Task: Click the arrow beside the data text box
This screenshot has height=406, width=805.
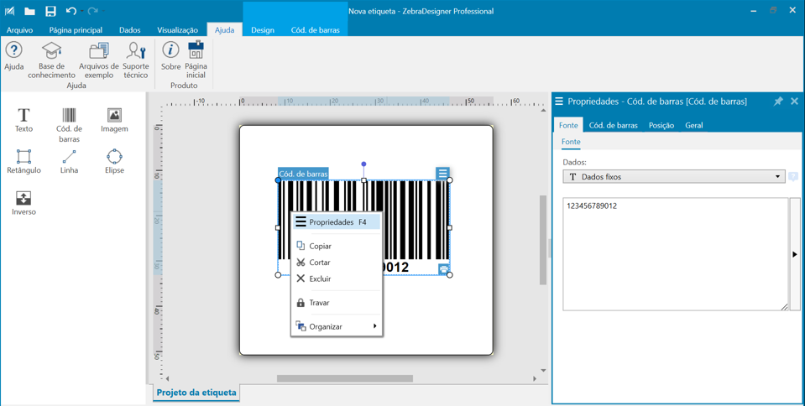Action: pyautogui.click(x=795, y=254)
